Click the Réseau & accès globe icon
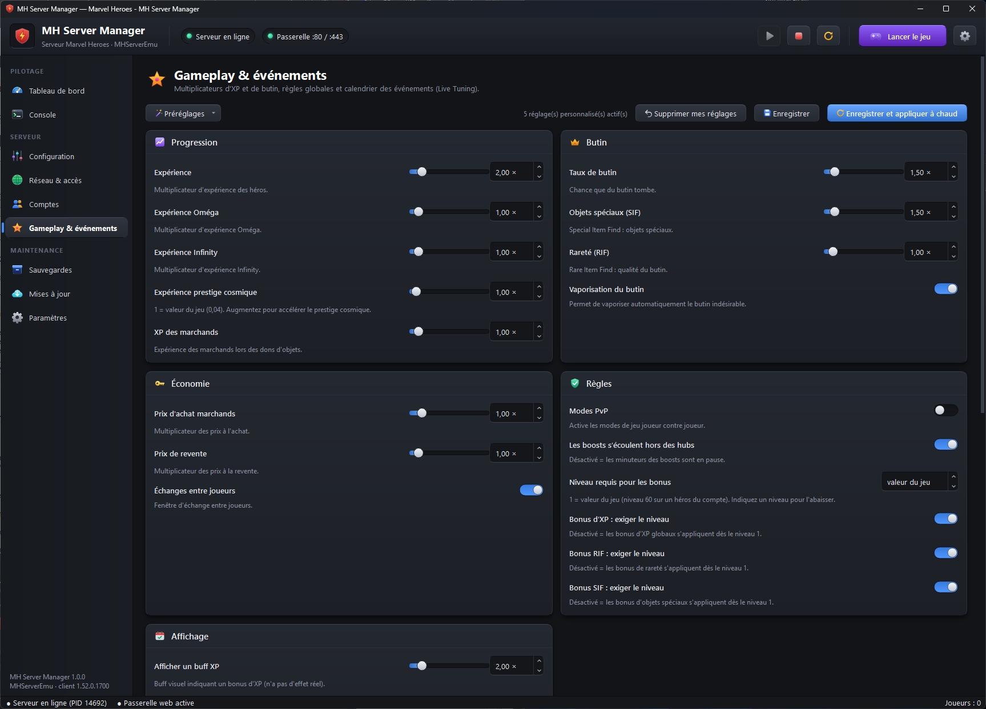Screen dimensions: 986x709 [18, 180]
